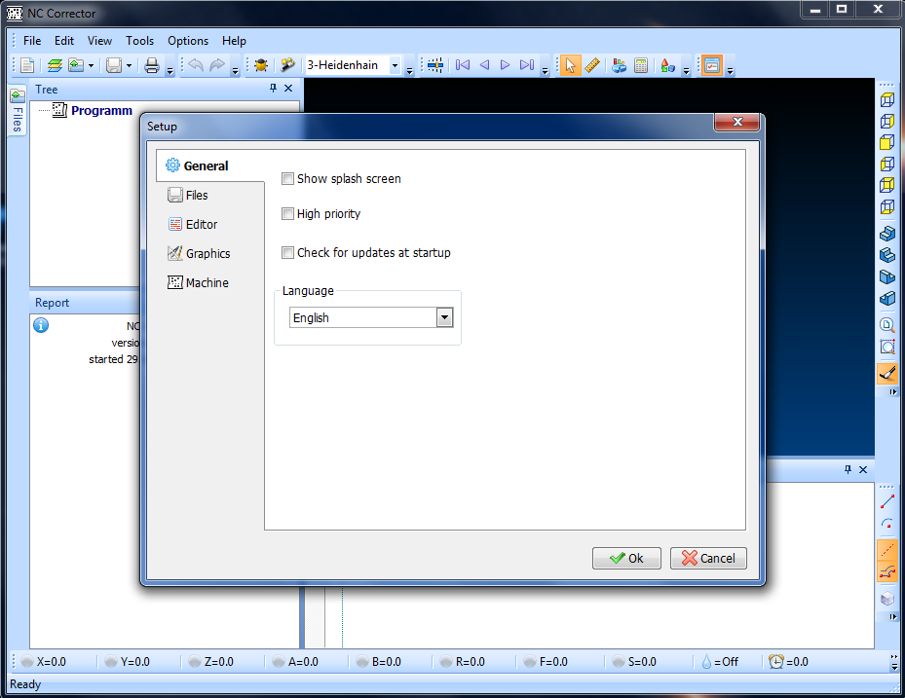905x698 pixels.
Task: Click the Redo arrow in toolbar
Action: point(217,65)
